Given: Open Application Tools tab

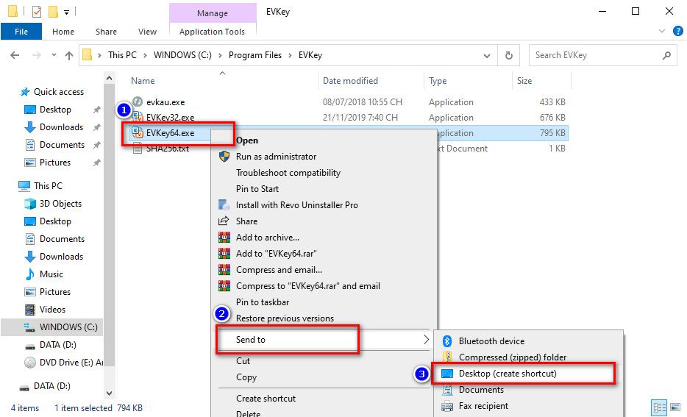Looking at the screenshot, I should [212, 32].
